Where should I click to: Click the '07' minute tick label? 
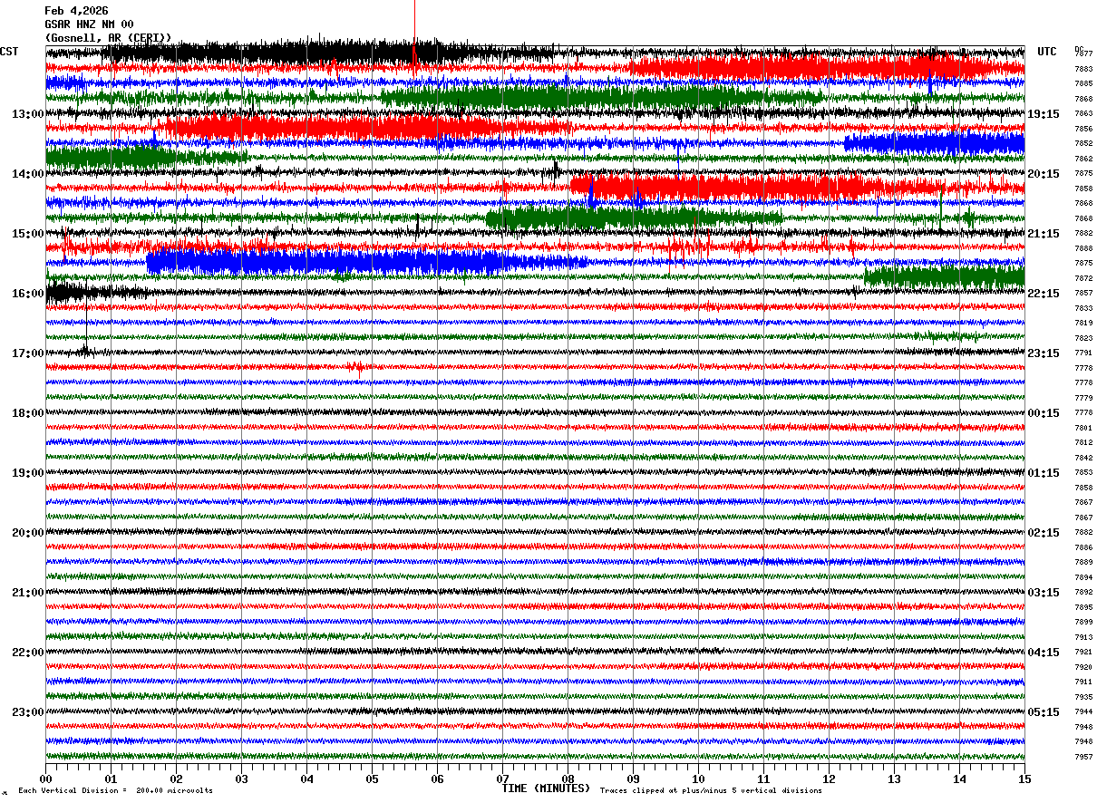click(503, 779)
